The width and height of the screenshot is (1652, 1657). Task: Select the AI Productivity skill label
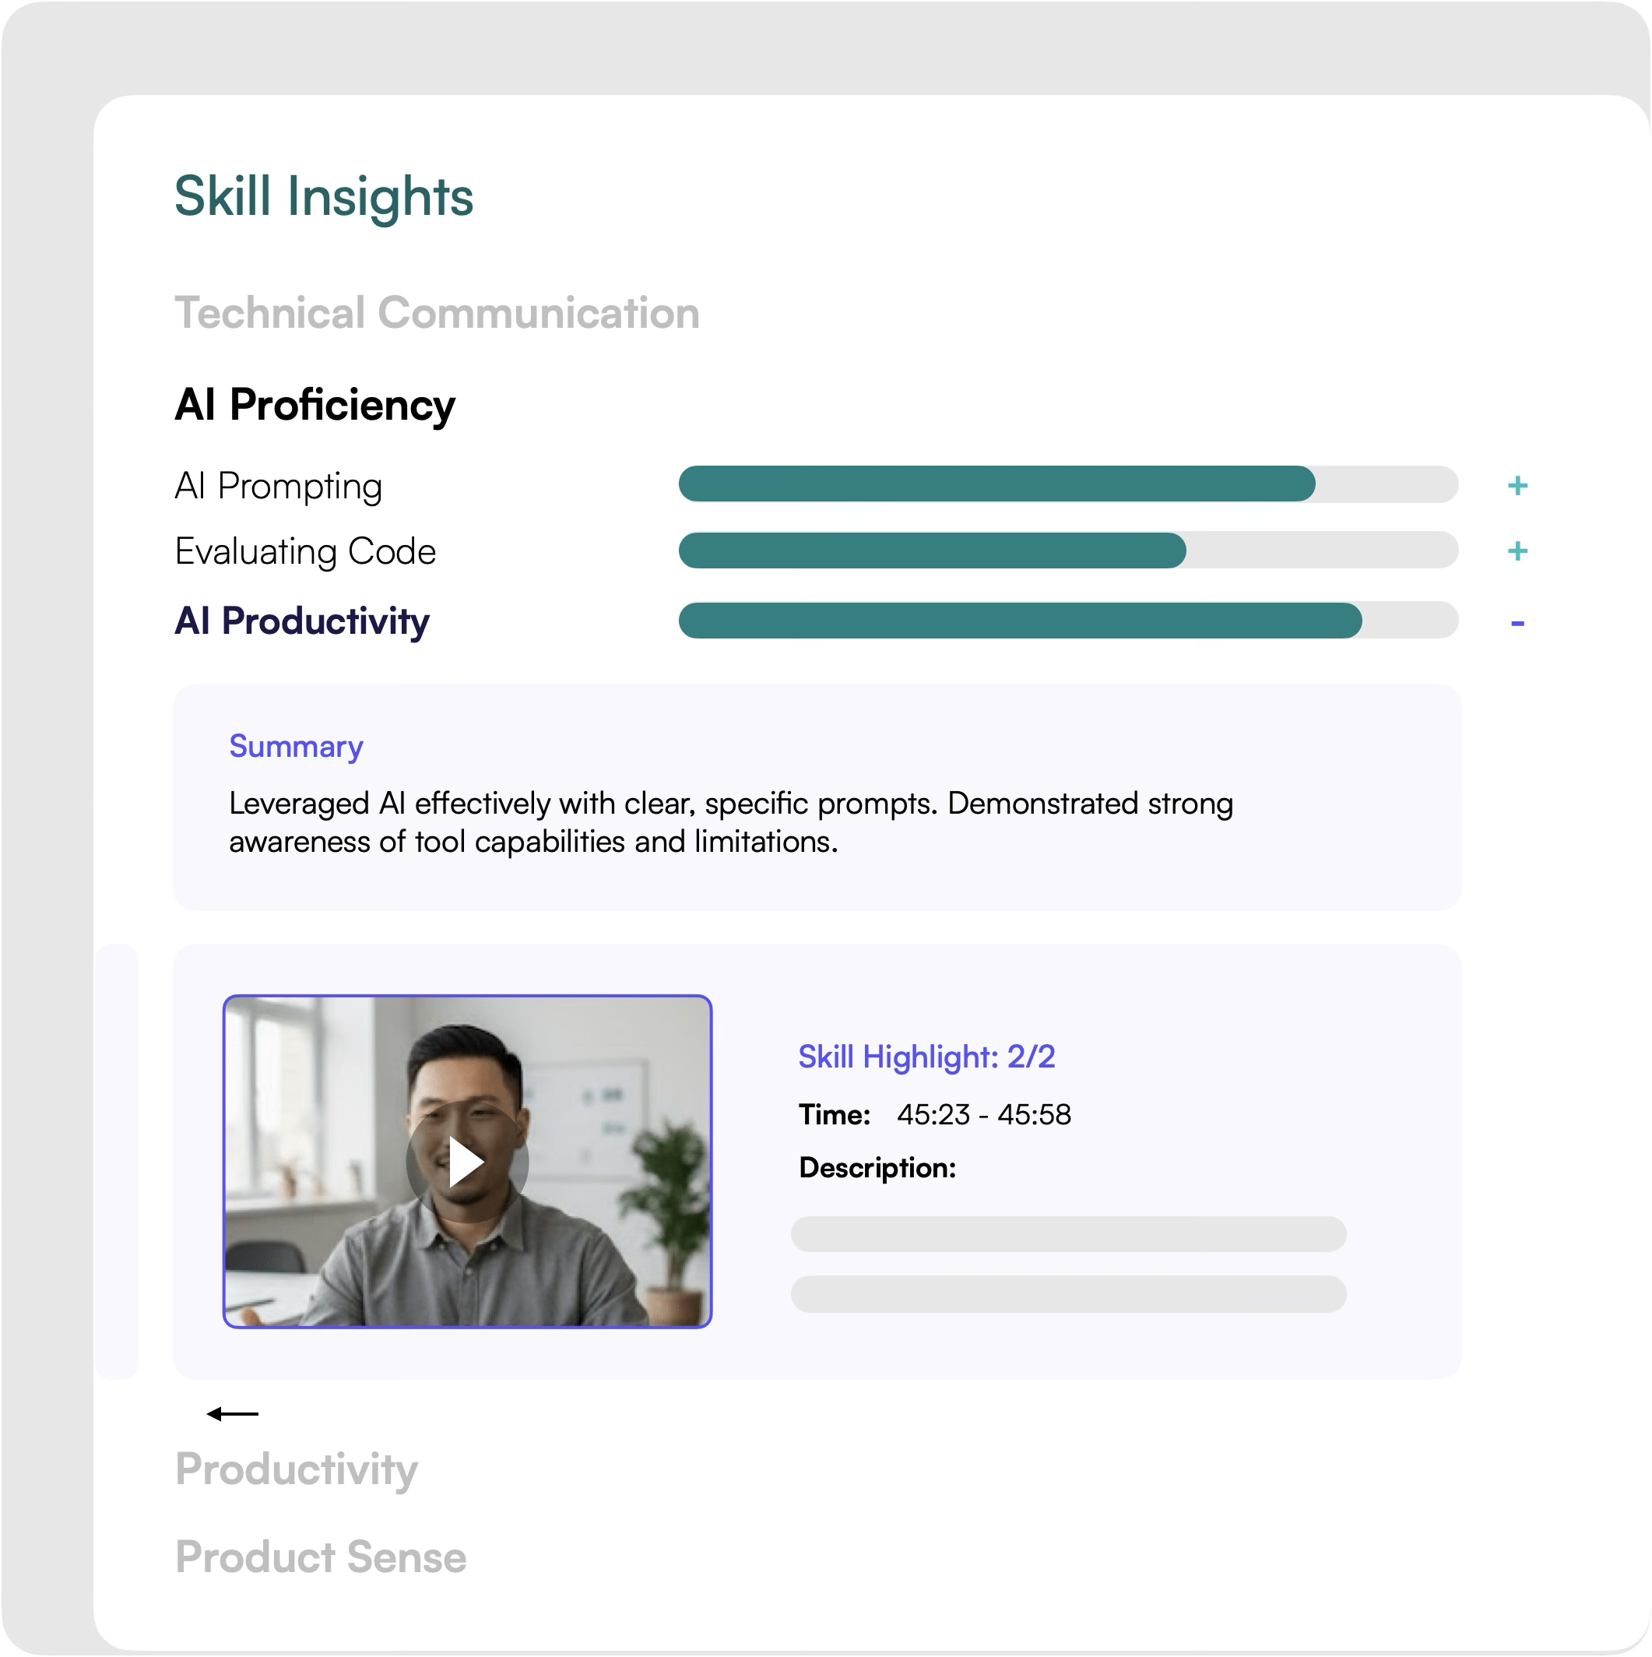point(302,621)
